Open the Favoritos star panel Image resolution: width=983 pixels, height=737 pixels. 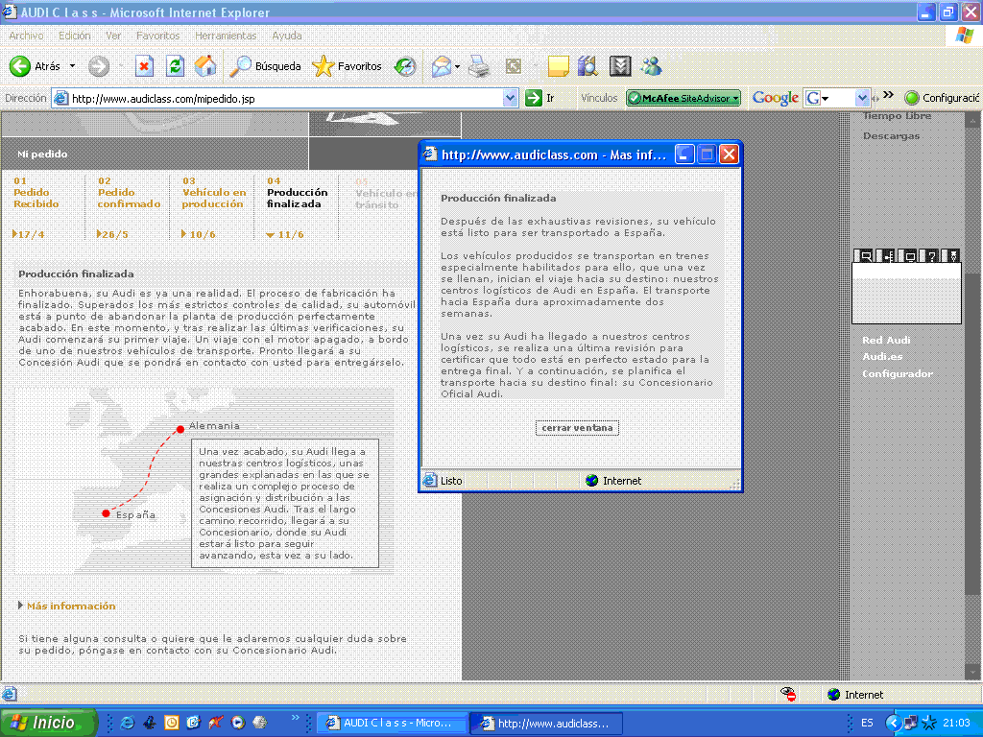pos(347,66)
